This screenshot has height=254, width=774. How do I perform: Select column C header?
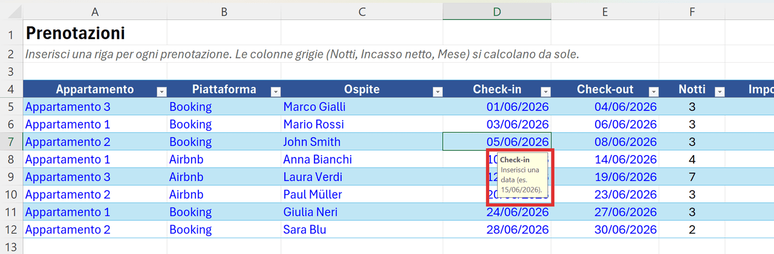pyautogui.click(x=362, y=11)
